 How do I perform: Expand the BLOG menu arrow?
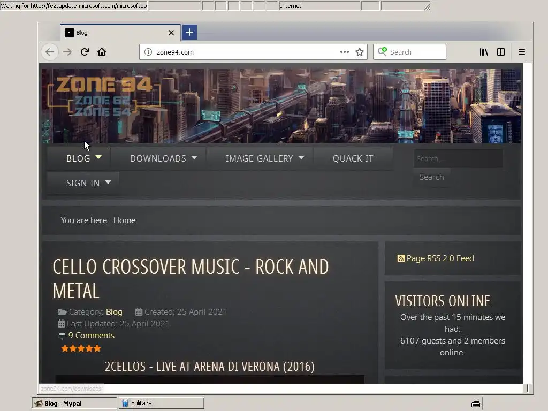point(98,157)
